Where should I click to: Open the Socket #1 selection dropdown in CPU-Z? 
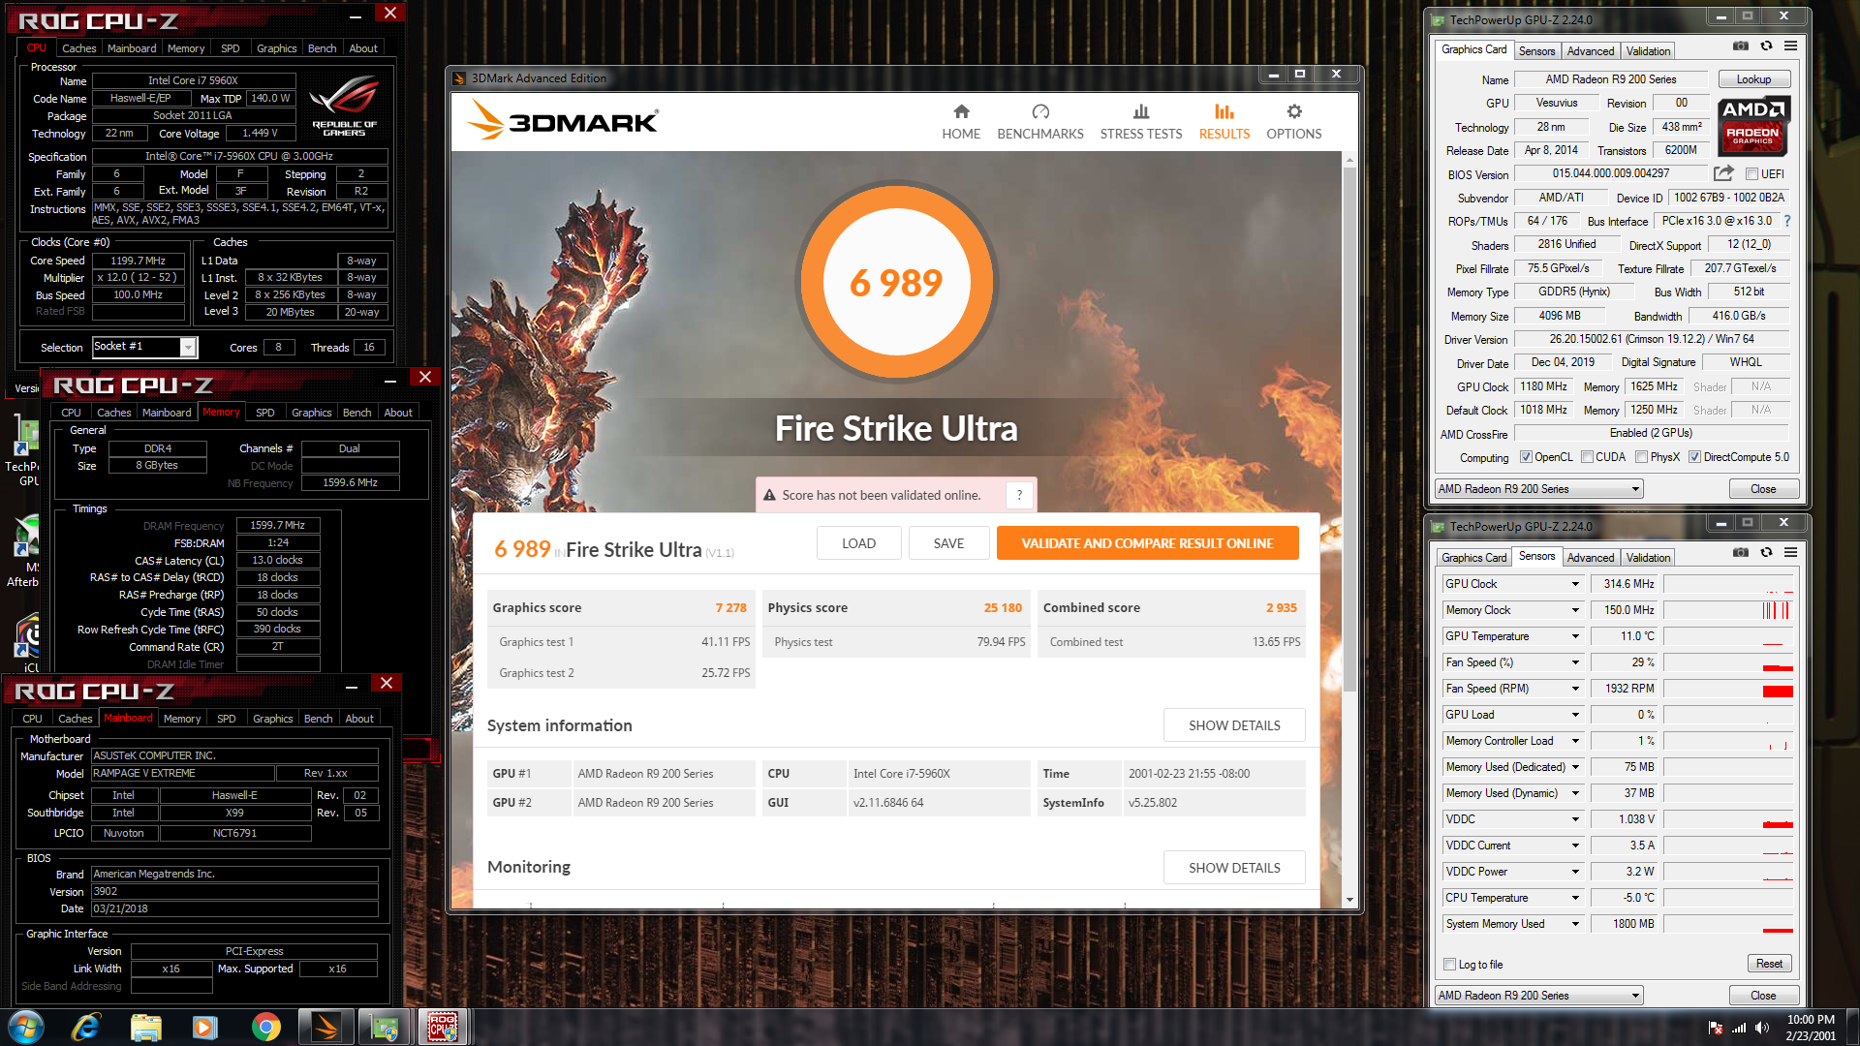pyautogui.click(x=188, y=347)
